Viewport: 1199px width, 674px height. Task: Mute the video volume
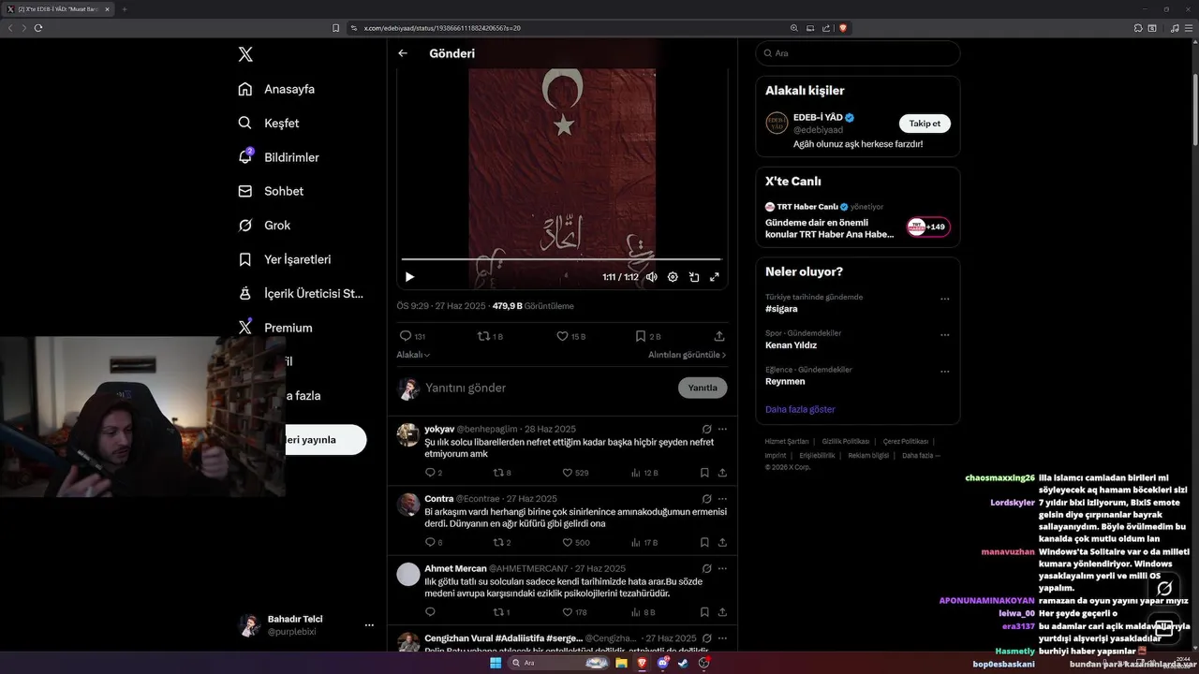[652, 277]
